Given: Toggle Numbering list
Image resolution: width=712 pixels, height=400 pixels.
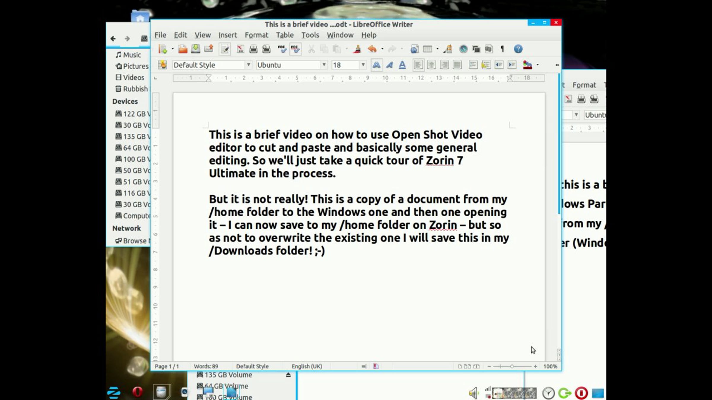Looking at the screenshot, I should (x=473, y=65).
